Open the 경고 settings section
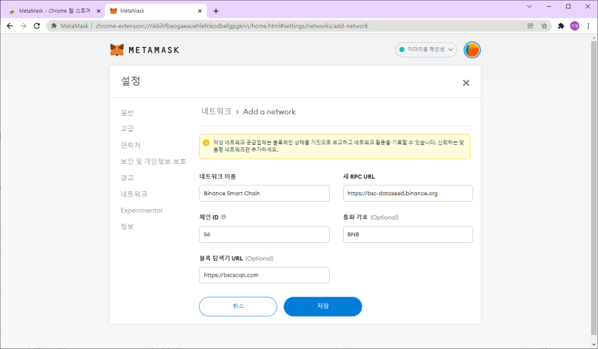Viewport: 598px width, 349px height. 127,178
